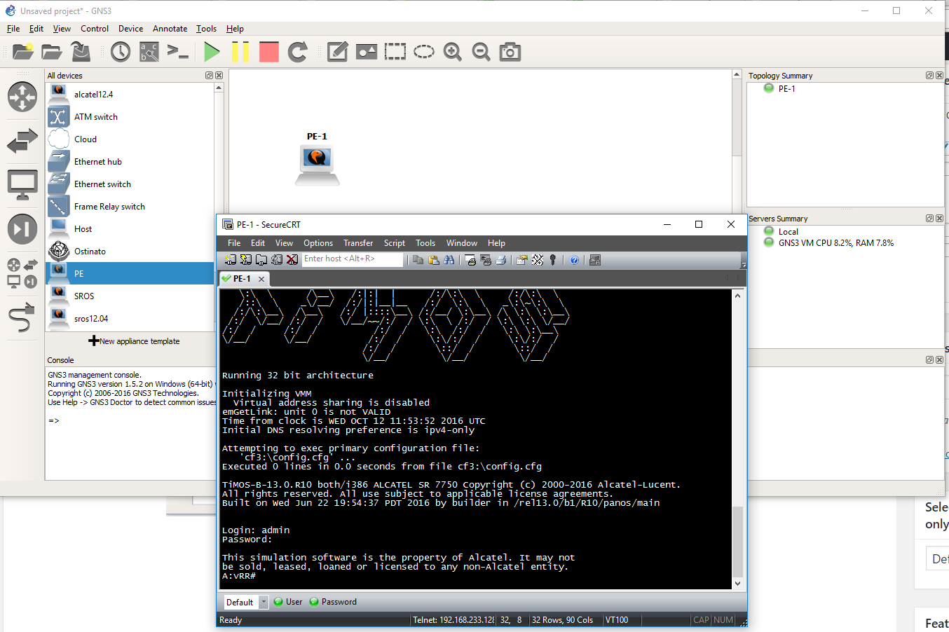This screenshot has width=949, height=632.
Task: Browse switches in device sidebar
Action: pos(22,141)
